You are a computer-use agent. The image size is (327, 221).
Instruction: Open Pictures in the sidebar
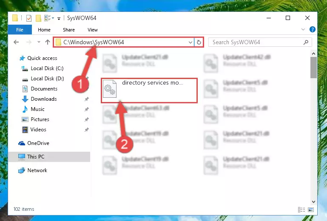pos(40,119)
